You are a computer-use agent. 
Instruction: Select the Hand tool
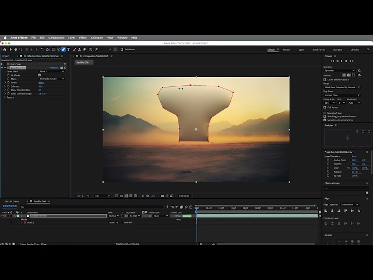tap(16, 50)
